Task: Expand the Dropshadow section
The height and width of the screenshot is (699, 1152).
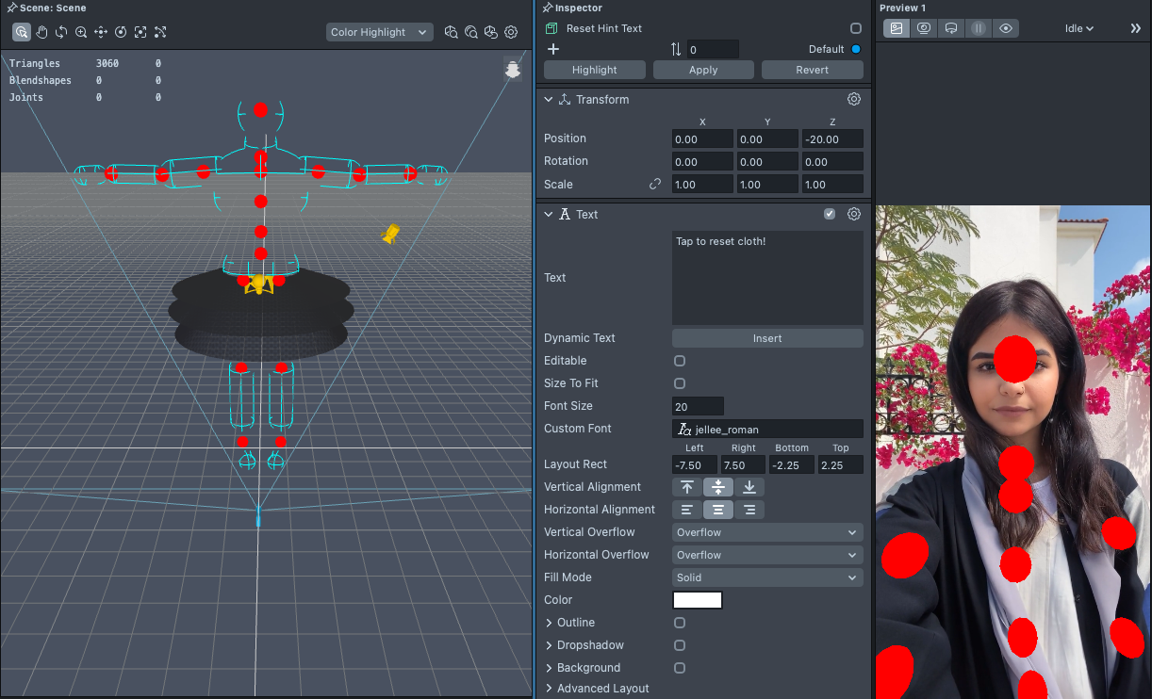Action: click(550, 645)
